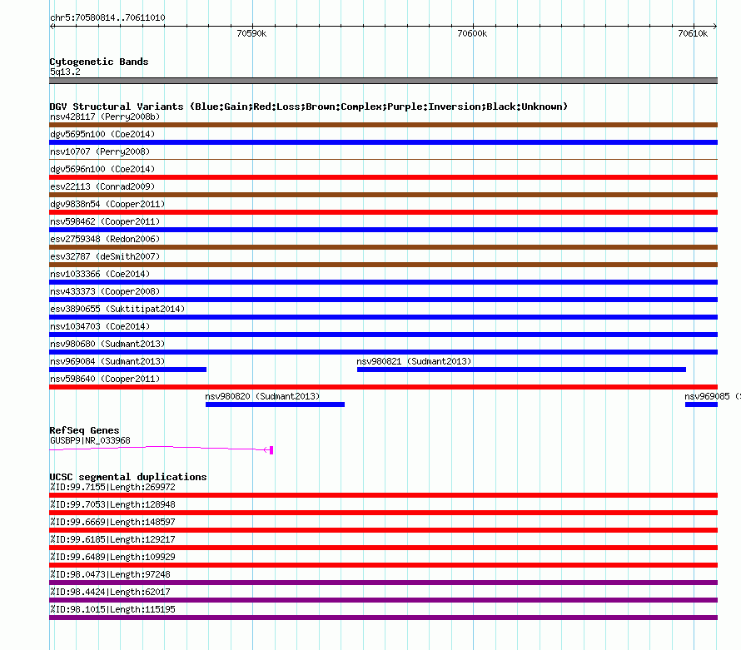Image resolution: width=741 pixels, height=650 pixels.
Task: Click the blue nsv980820 gain bar
Action: 275,404
